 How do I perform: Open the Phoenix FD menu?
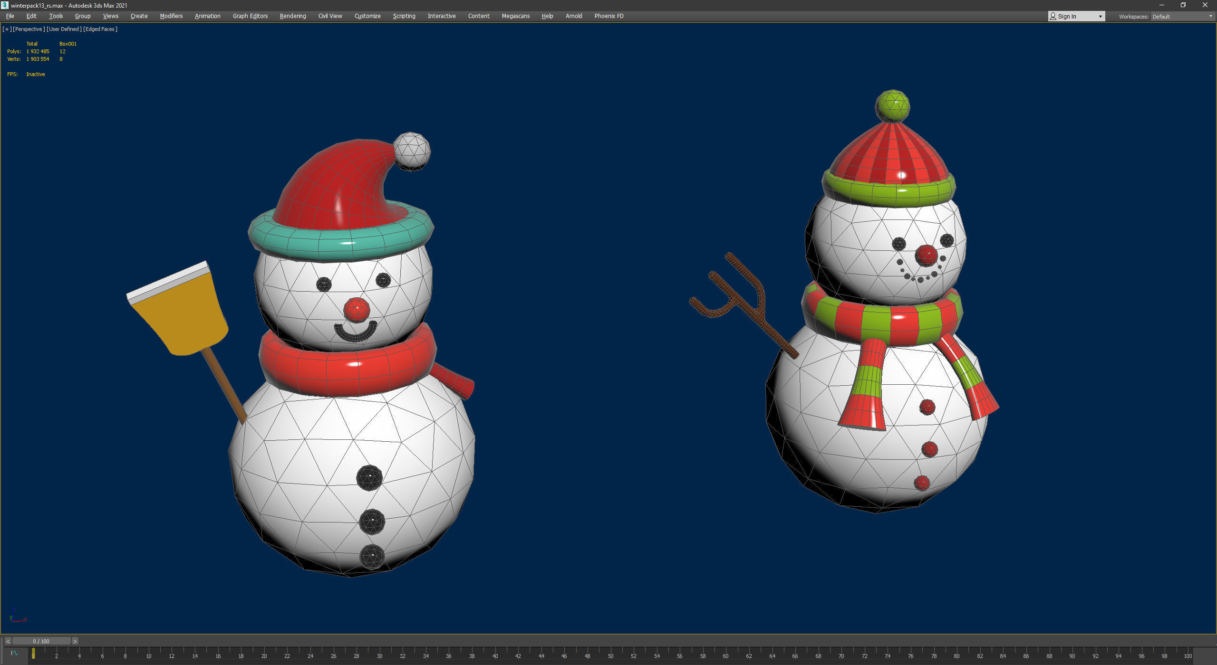[x=609, y=16]
